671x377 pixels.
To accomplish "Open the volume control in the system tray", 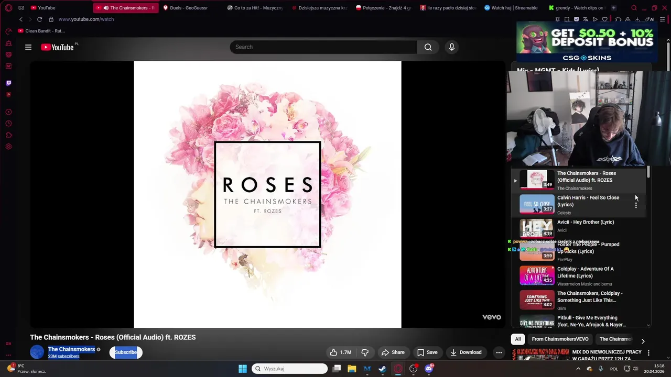I will coord(635,369).
